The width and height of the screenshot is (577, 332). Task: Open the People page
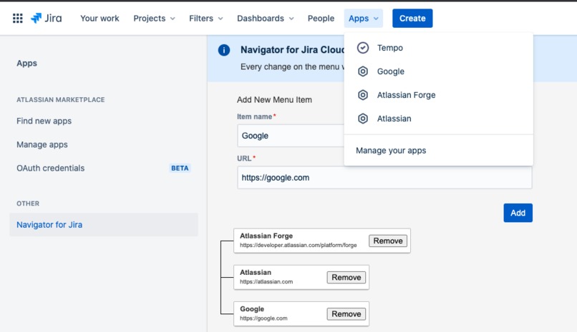321,19
